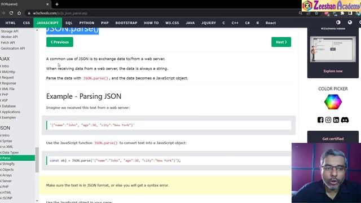The height and width of the screenshot is (203, 361).
Task: Click the lock icon beside the URL
Action: (29, 13)
